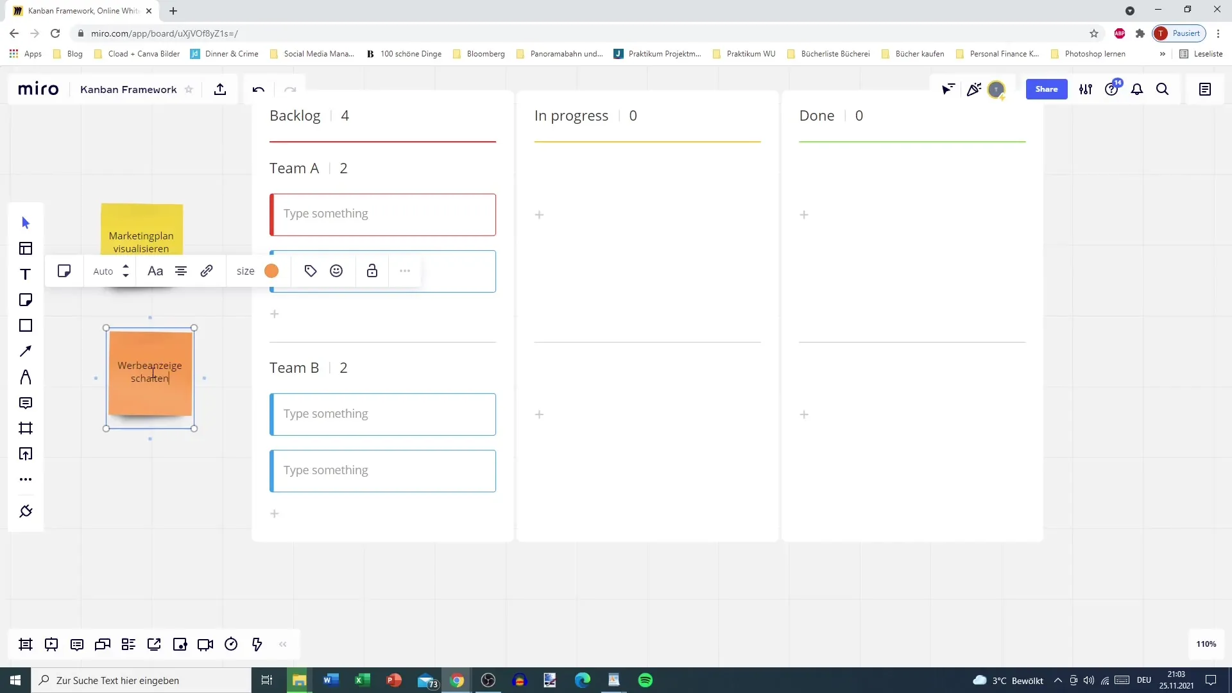Open text alignment dropdown options
This screenshot has height=693, width=1232.
click(x=181, y=270)
